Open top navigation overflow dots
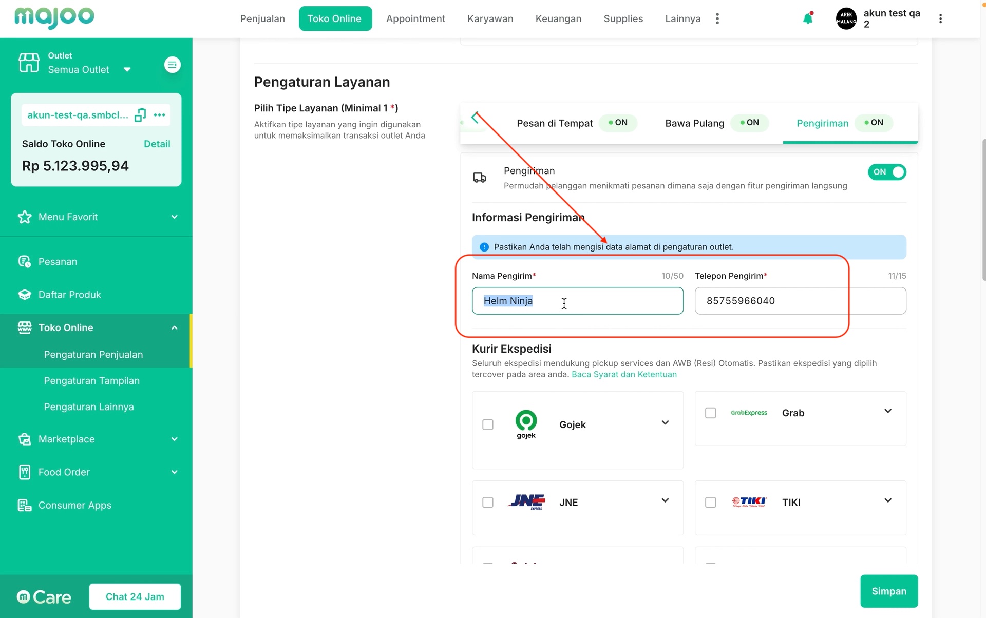 pos(717,18)
